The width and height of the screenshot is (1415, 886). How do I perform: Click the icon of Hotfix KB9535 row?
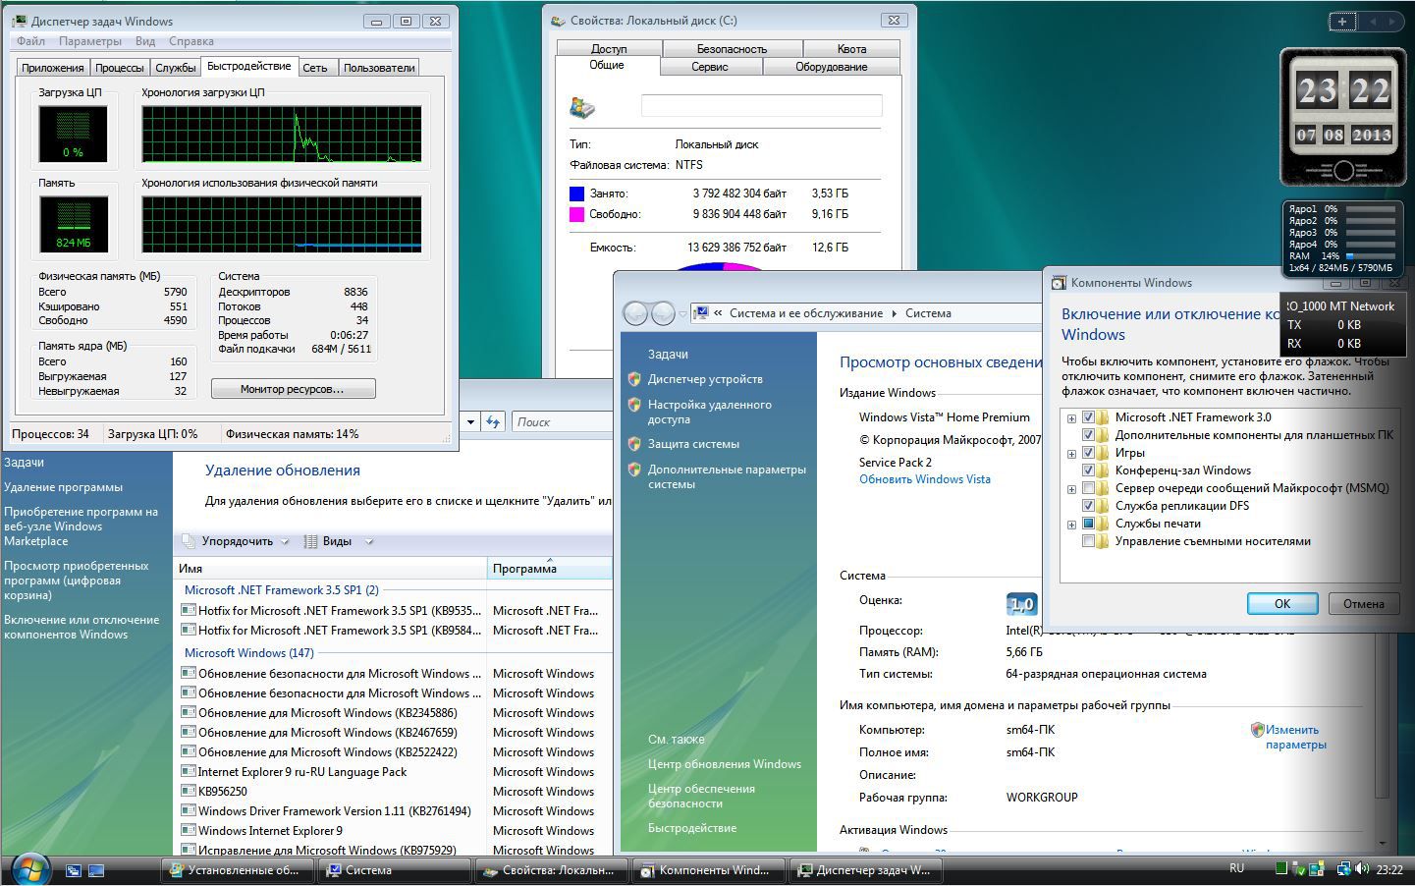[189, 610]
